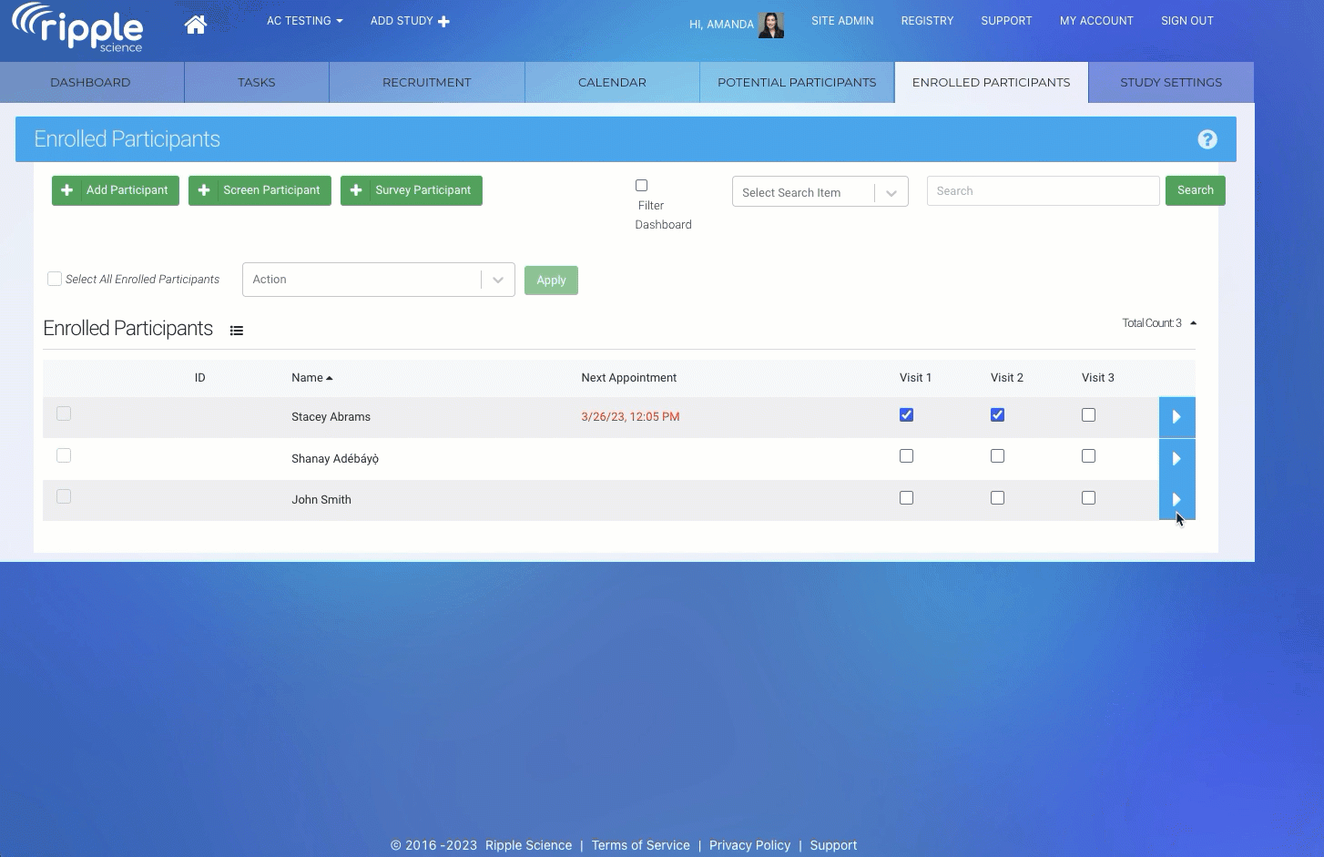Open Shanay Adébáyò row arrow button

(x=1176, y=459)
